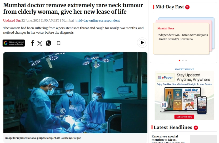Click the Mumbai location text in byline

coord(68,21)
